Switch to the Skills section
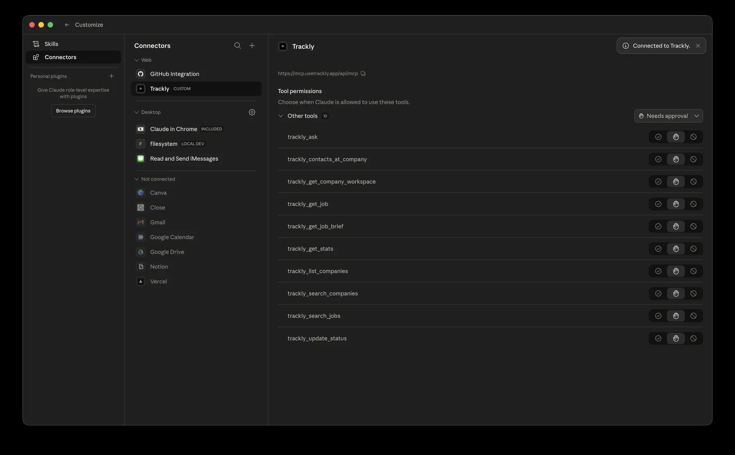 51,44
